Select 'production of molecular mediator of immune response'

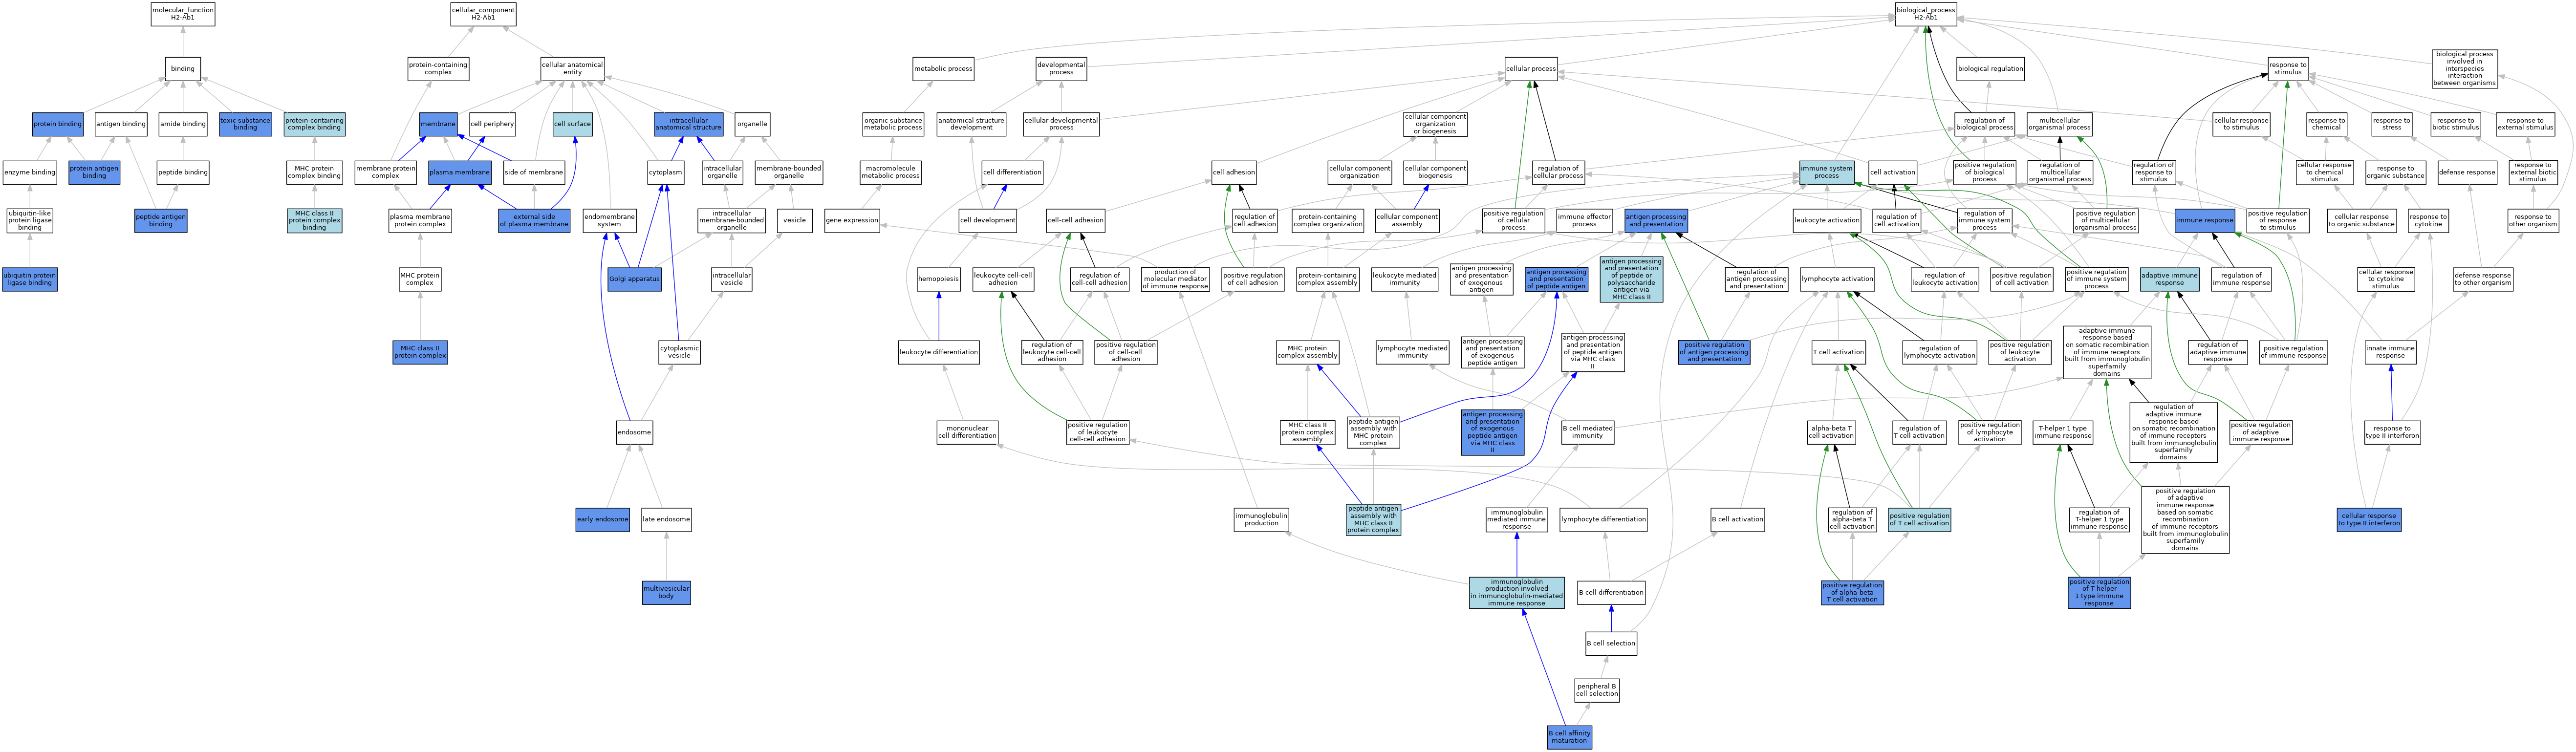pyautogui.click(x=1175, y=279)
